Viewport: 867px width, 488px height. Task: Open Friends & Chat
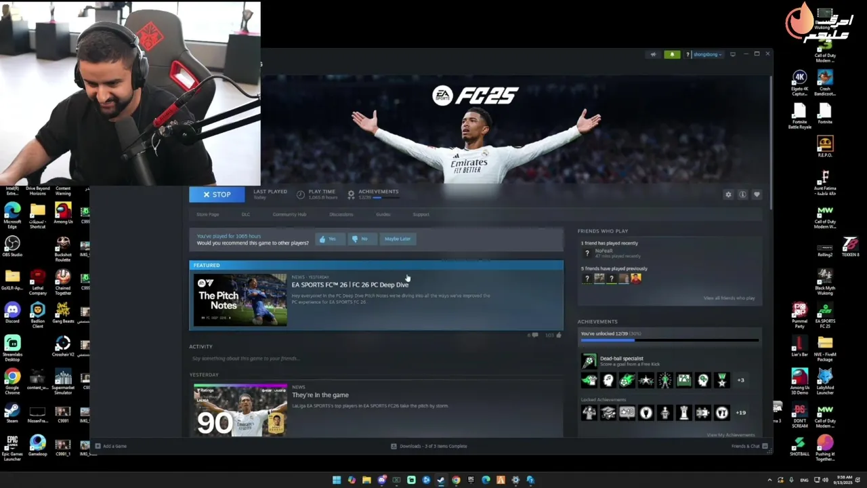coord(749,446)
